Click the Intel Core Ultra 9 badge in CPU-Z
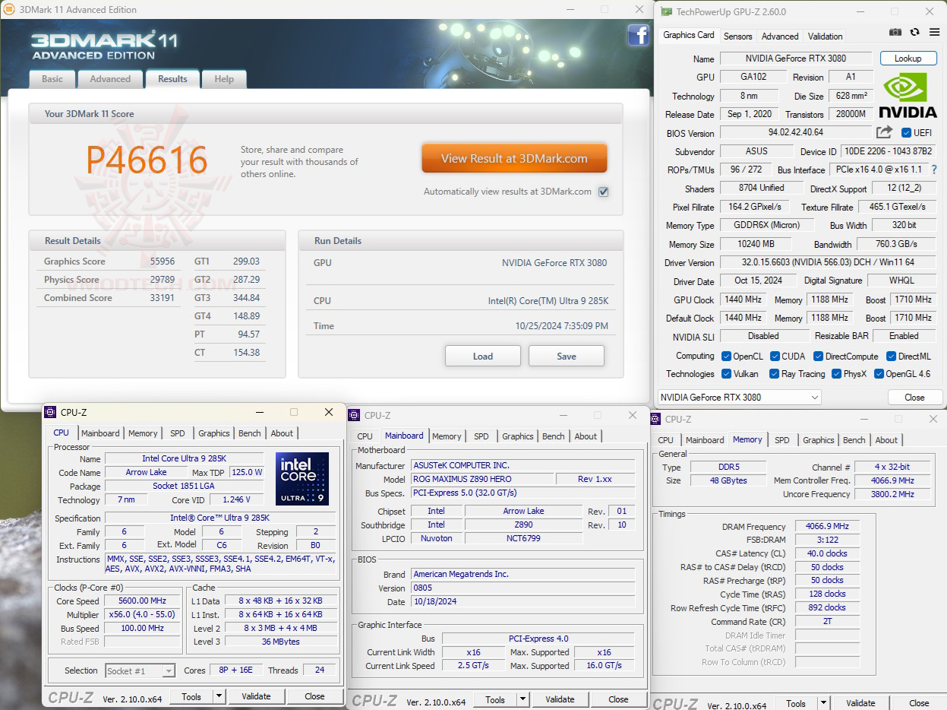 pos(302,478)
